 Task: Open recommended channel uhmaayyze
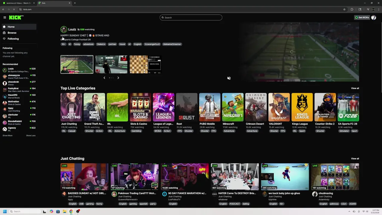click(19, 76)
